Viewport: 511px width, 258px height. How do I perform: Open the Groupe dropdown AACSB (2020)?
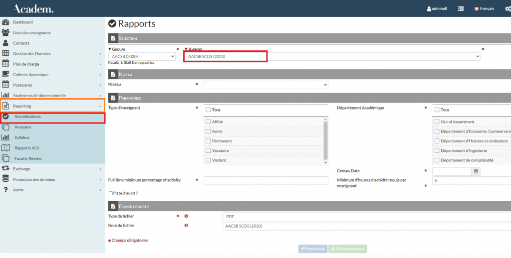tap(142, 57)
